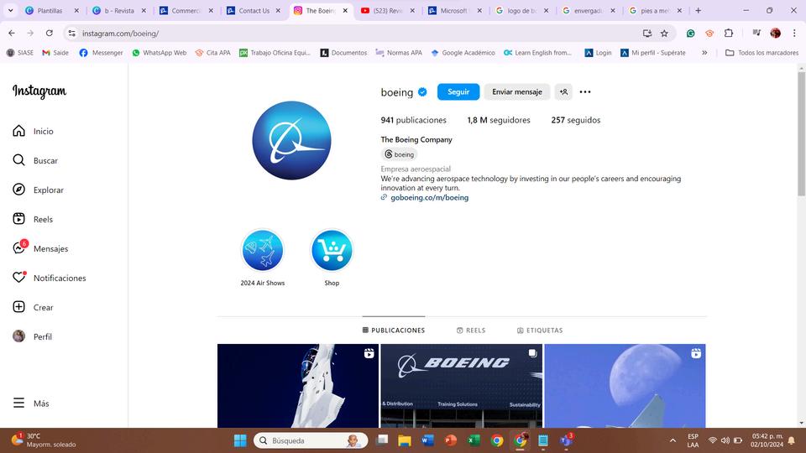Click the Búsqueda taskbar search box
The image size is (806, 453).
pyautogui.click(x=311, y=440)
